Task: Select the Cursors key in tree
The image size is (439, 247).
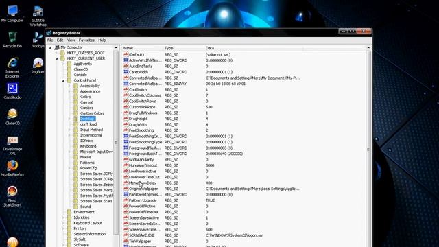Action: pyautogui.click(x=86, y=108)
